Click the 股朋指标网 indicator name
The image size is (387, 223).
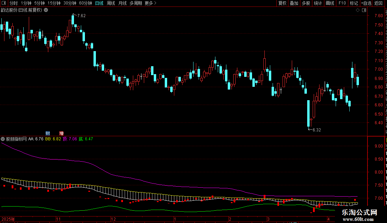click(x=16, y=139)
